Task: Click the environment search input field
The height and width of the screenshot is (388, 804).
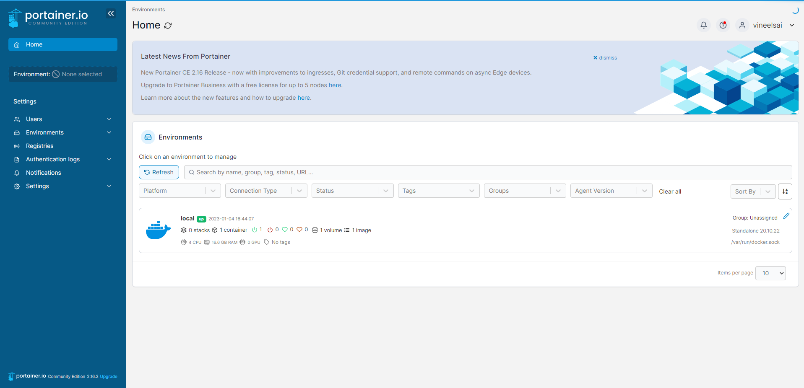Action: (x=377, y=172)
